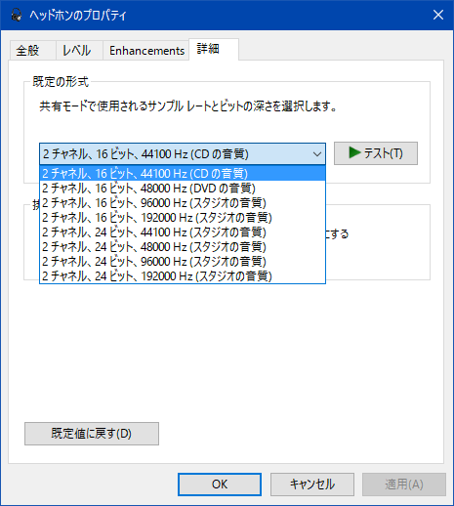Click the キャンセル button

tap(312, 485)
